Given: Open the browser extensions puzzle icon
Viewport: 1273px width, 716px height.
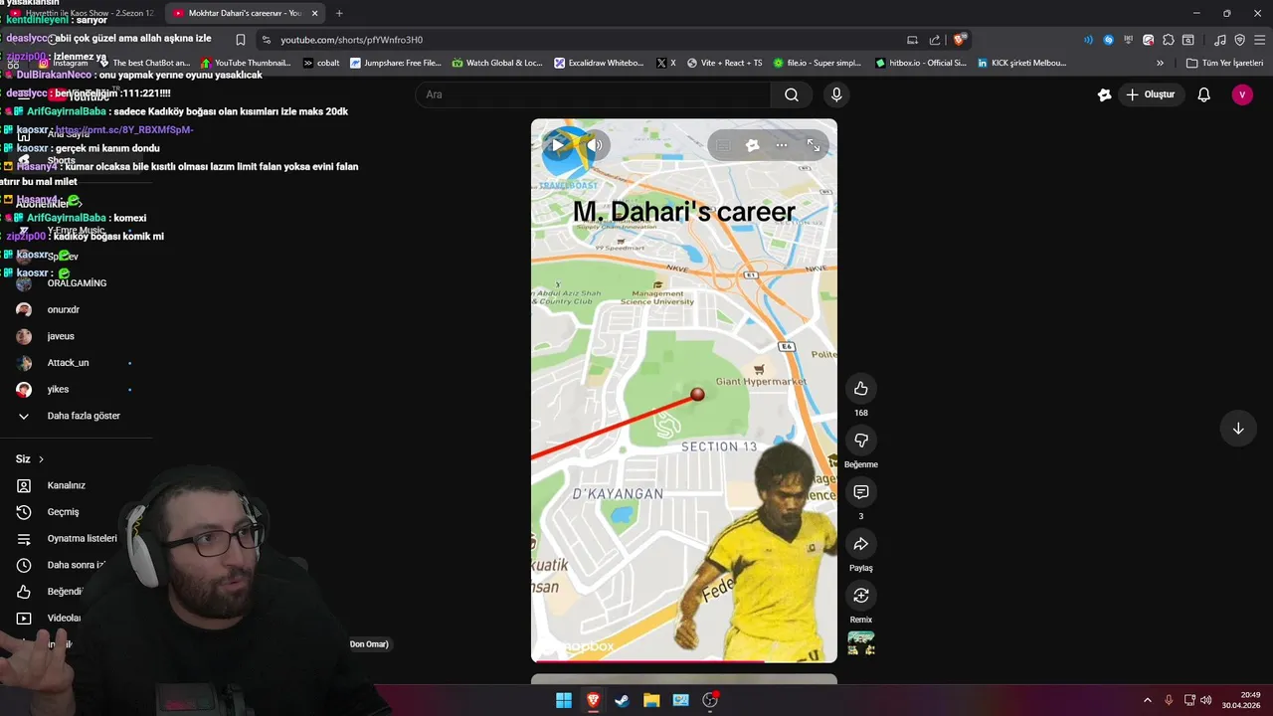Looking at the screenshot, I should (1169, 40).
